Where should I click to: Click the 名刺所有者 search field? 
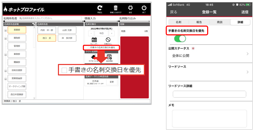click(x=51, y=19)
